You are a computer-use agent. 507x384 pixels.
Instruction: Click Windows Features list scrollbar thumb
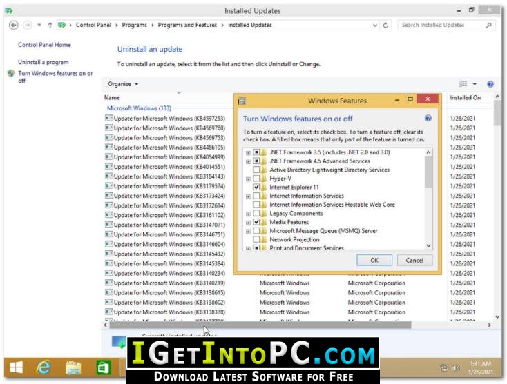pyautogui.click(x=428, y=172)
